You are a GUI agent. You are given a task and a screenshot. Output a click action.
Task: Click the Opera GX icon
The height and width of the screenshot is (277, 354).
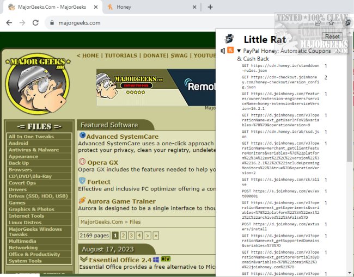click(x=82, y=161)
